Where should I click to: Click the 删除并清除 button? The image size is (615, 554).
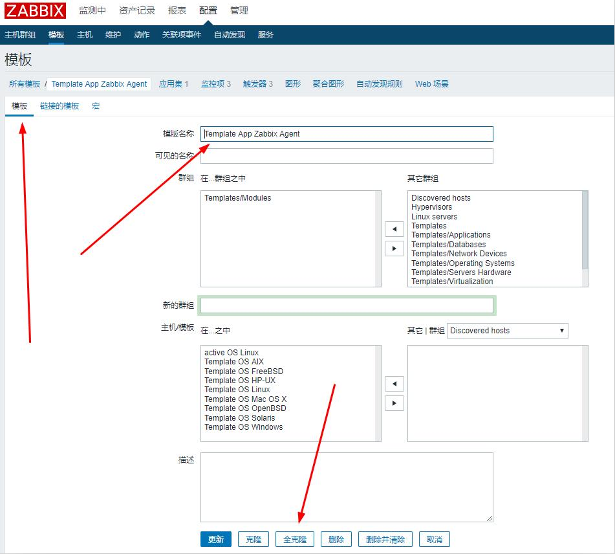(x=385, y=540)
